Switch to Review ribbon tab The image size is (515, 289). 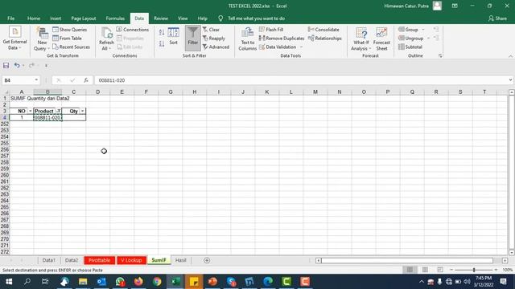point(161,18)
